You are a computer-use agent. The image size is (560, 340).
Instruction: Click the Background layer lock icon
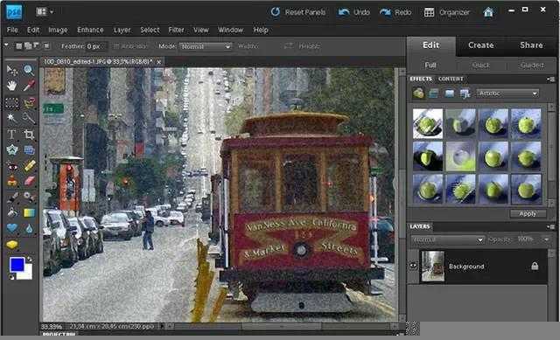(x=535, y=266)
